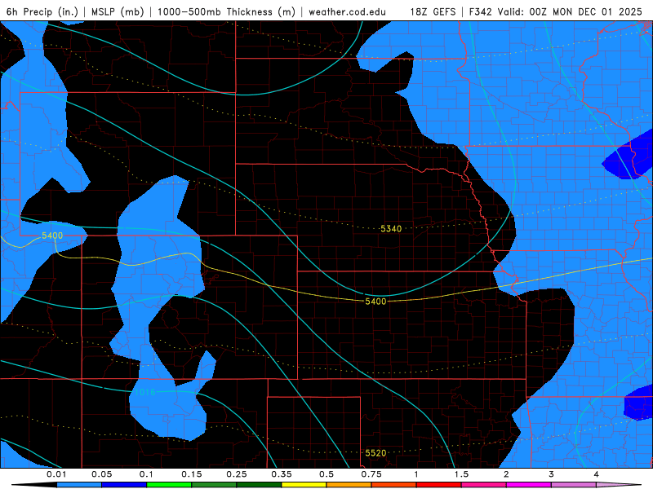Click the legend value 2

coord(506,474)
